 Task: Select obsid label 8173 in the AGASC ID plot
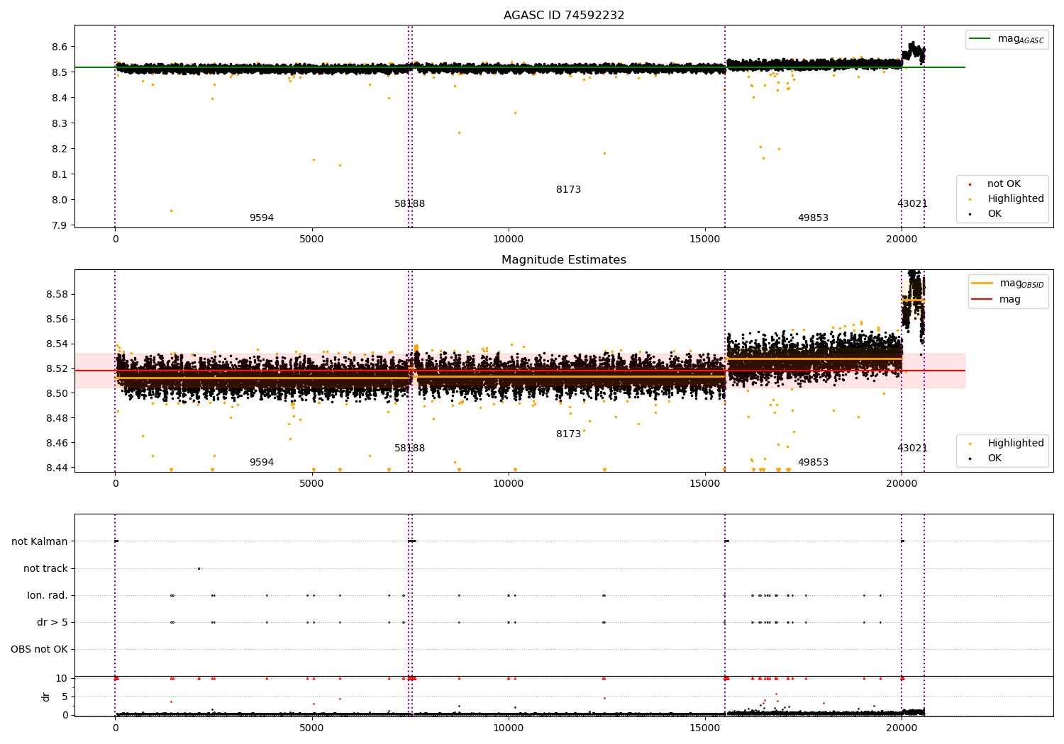[568, 190]
